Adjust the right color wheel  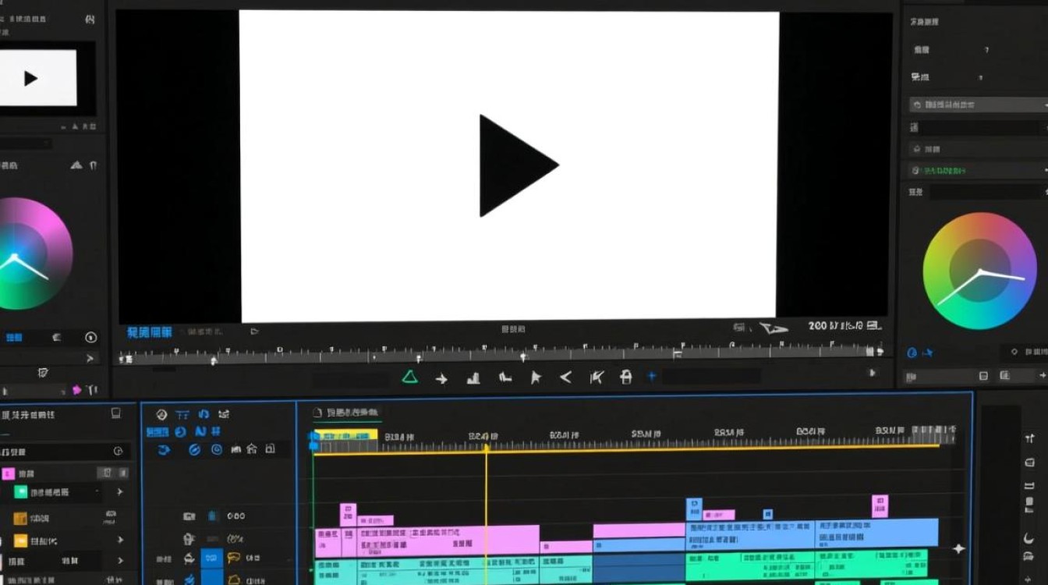pos(980,271)
